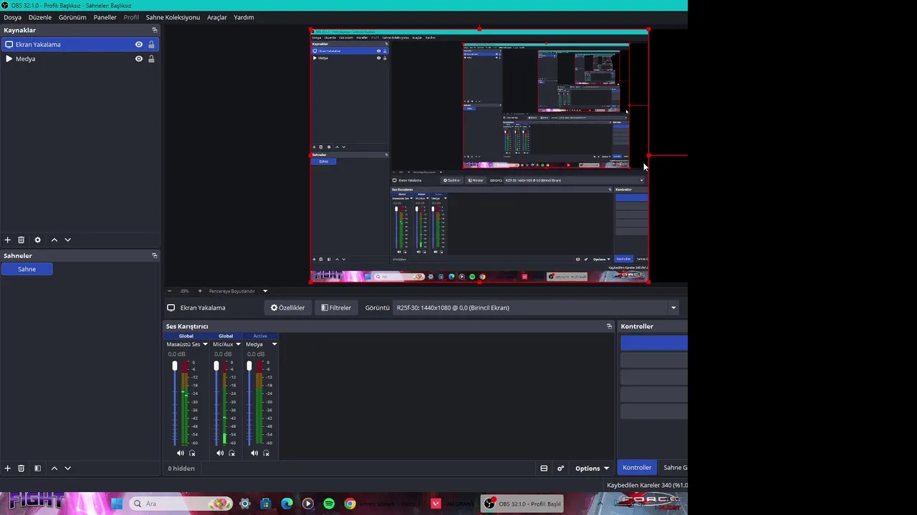Select Ekran Yakalama source row
Image resolution: width=917 pixels, height=515 pixels.
click(x=80, y=44)
